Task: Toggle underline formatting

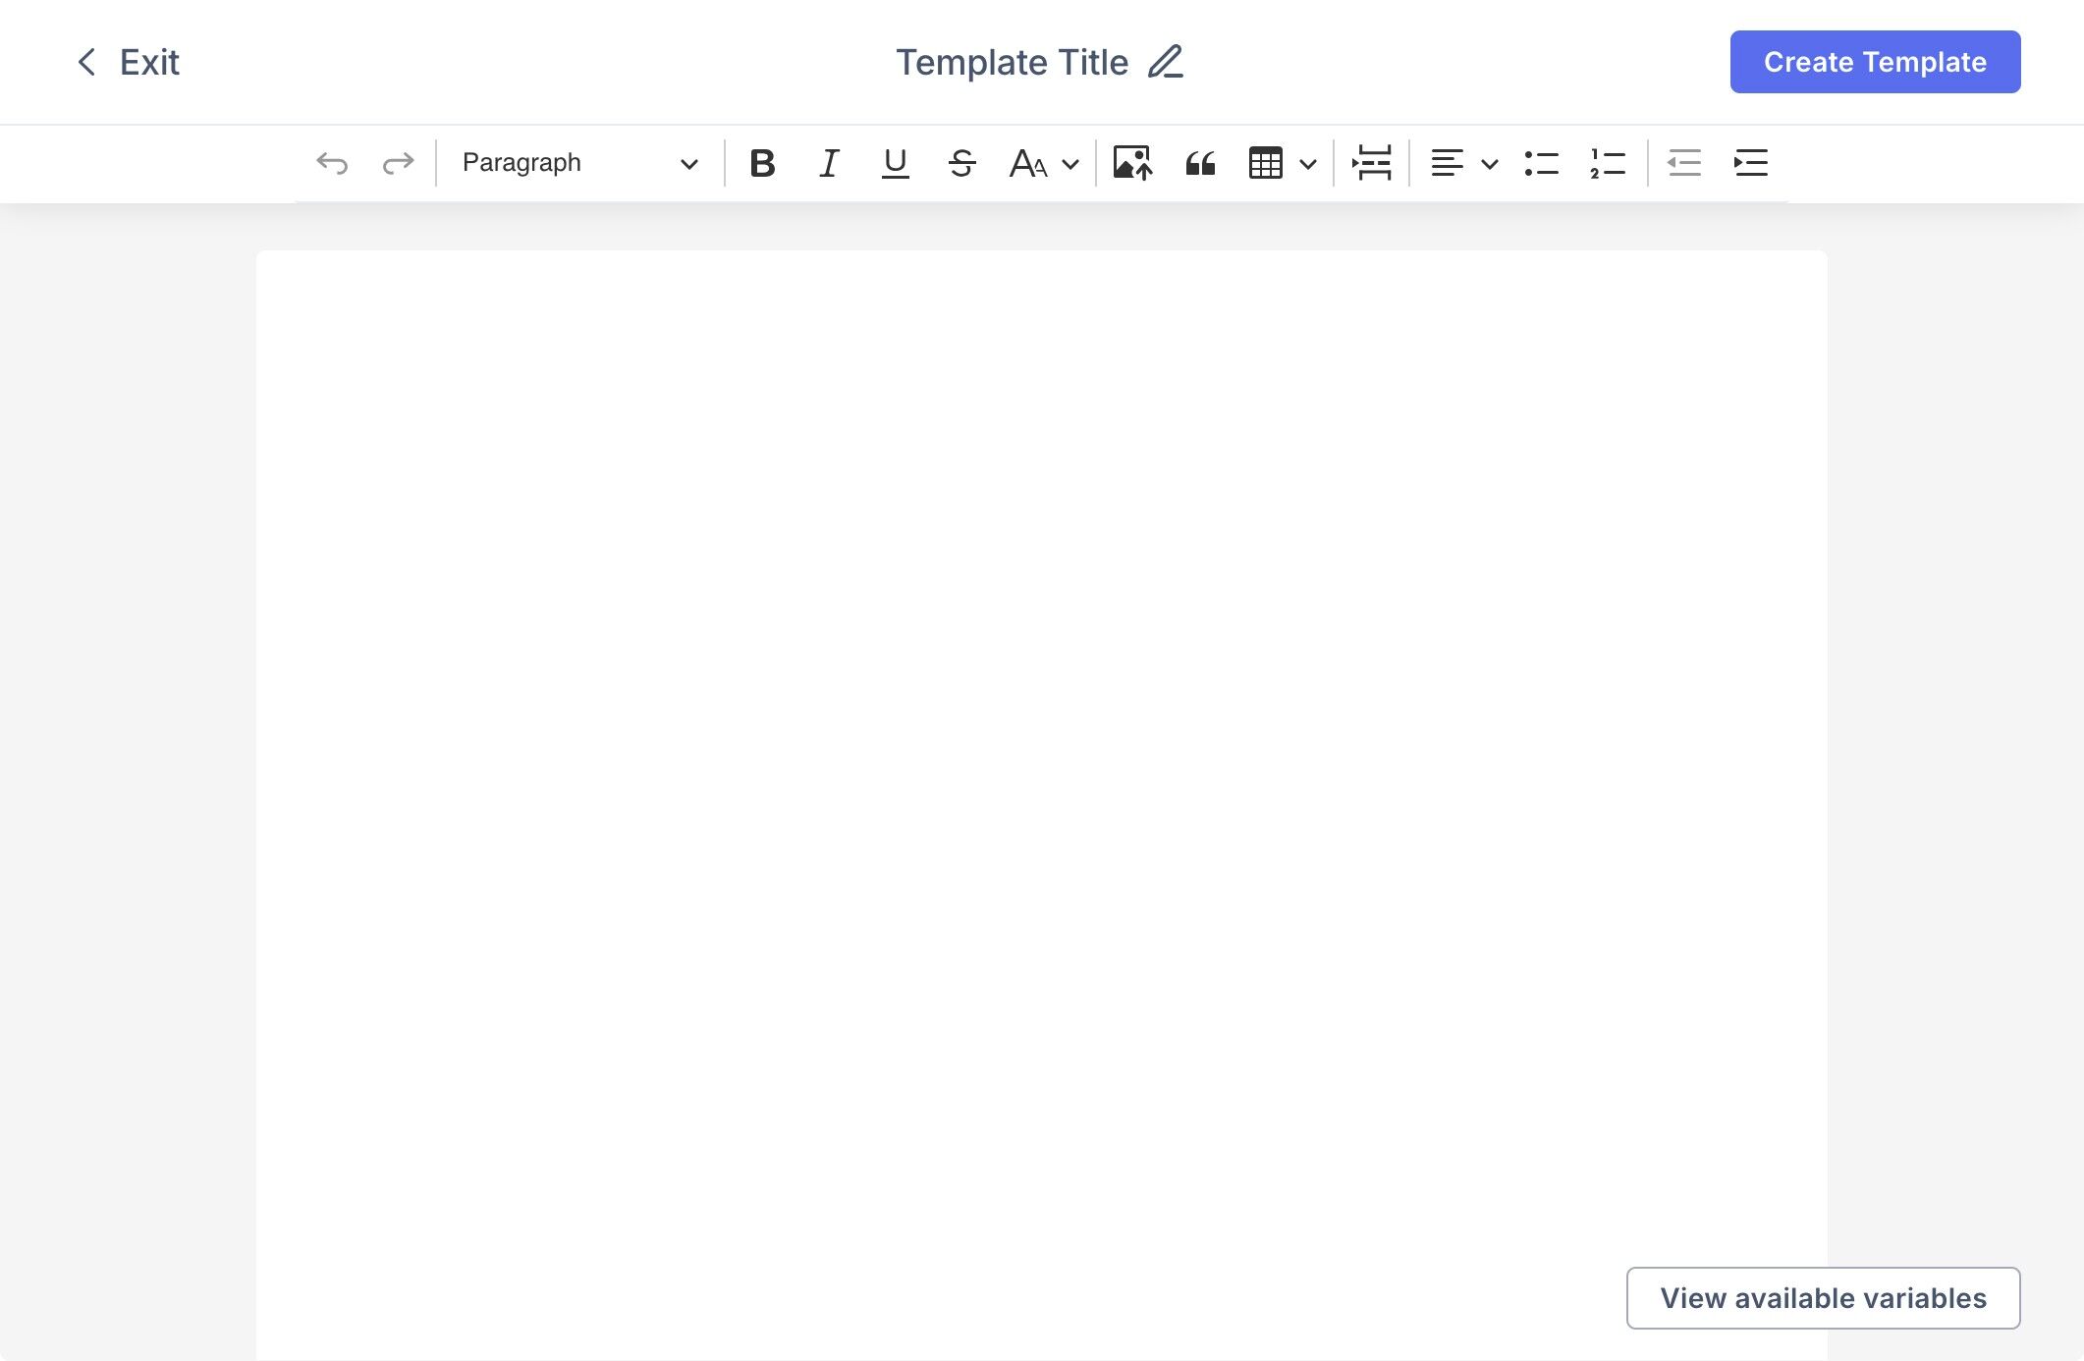Action: click(x=895, y=163)
